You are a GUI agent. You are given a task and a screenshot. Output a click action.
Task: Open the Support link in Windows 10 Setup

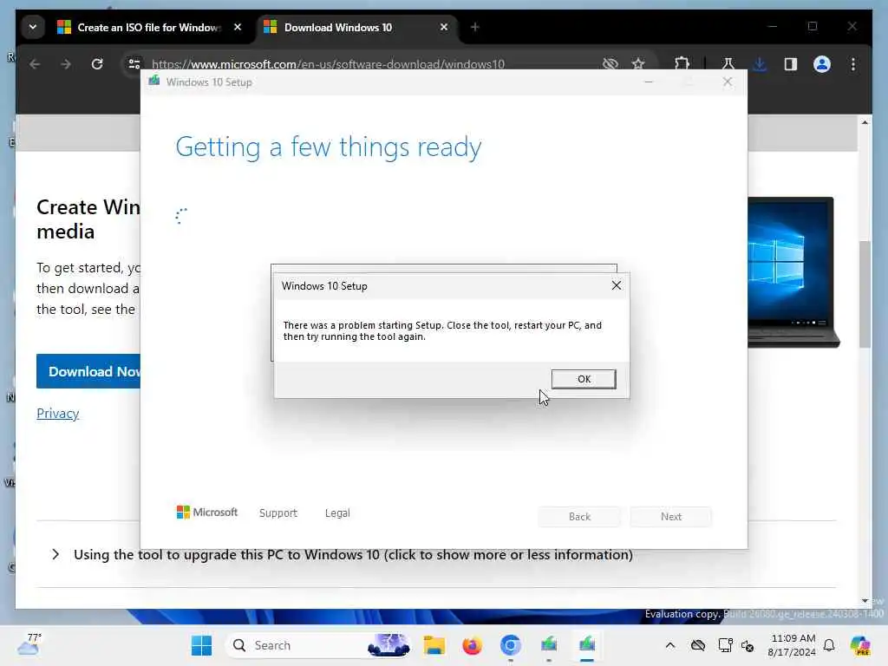pyautogui.click(x=278, y=513)
